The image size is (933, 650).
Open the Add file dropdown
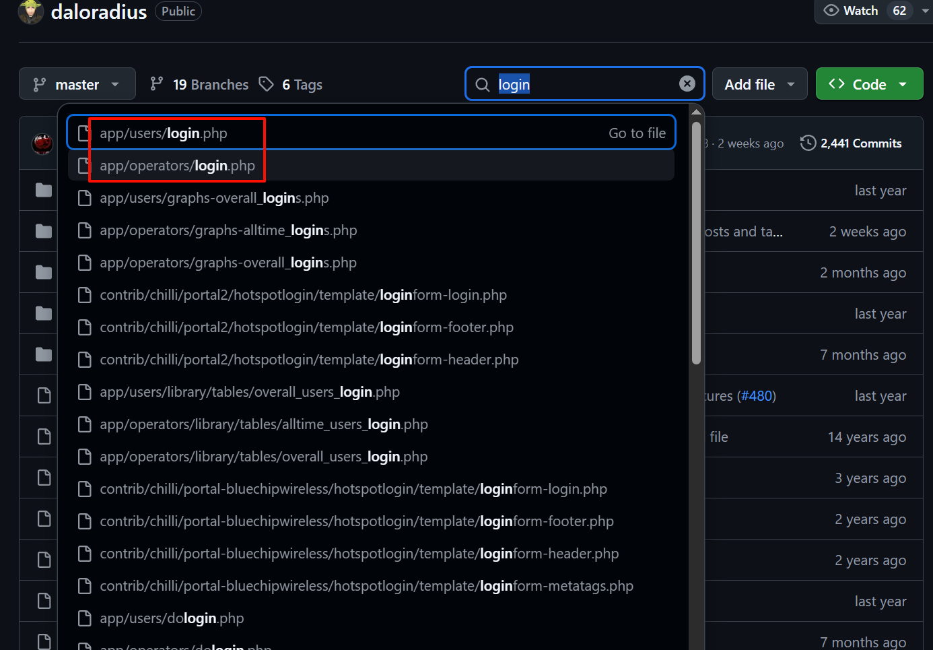(759, 84)
